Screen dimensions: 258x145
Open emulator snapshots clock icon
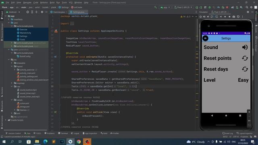[x=238, y=17]
